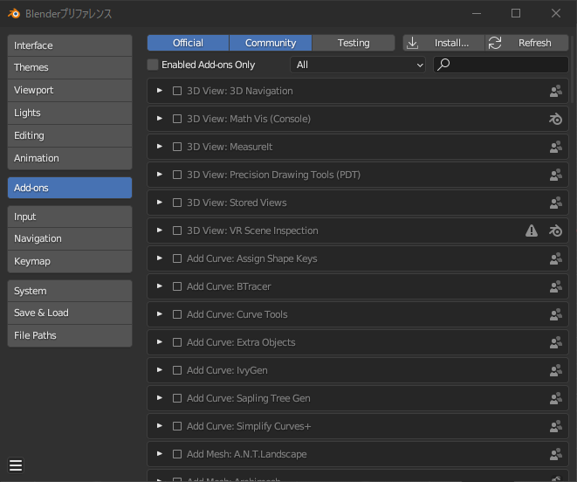The height and width of the screenshot is (482, 577).
Task: Open the Editing preferences
Action: click(x=70, y=136)
